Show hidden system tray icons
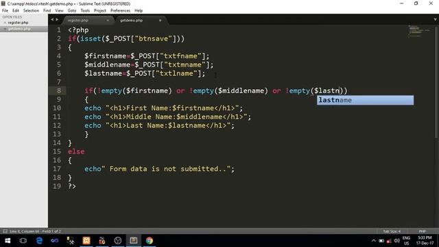The width and height of the screenshot is (439, 247). tap(373, 241)
